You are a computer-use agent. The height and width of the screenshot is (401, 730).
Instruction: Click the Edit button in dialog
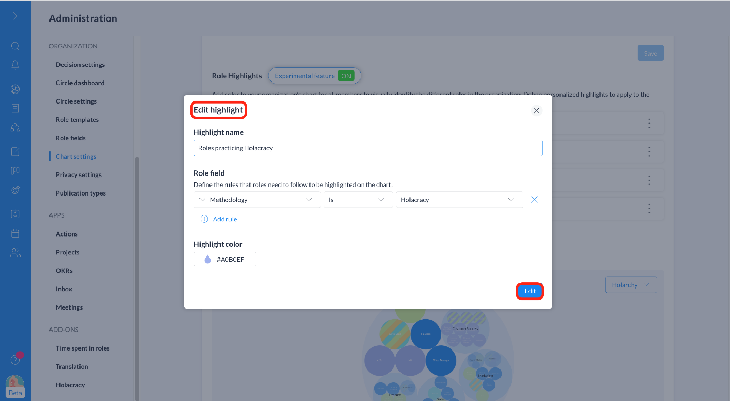tap(530, 291)
